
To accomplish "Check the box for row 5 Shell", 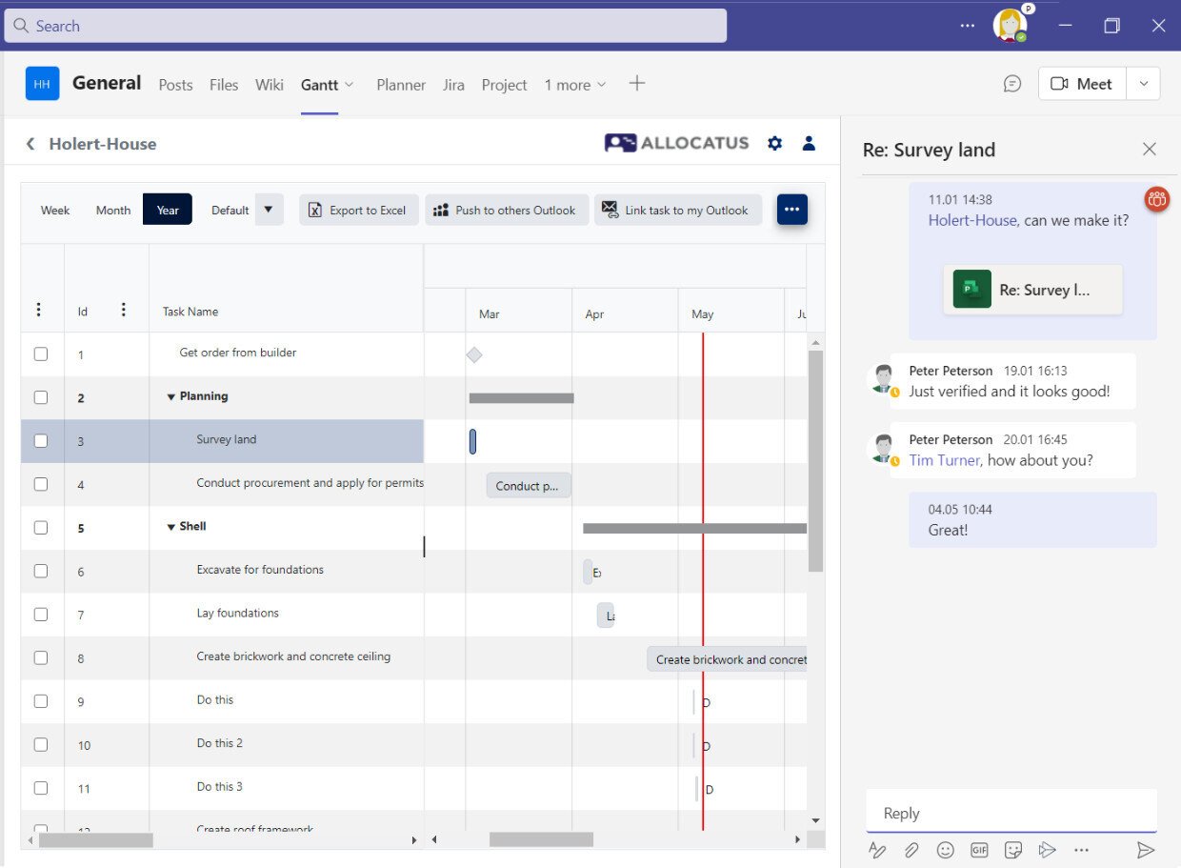I will click(41, 527).
